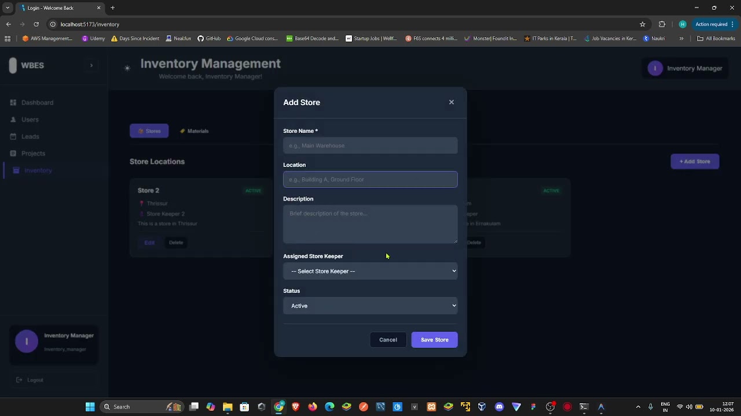This screenshot has width=741, height=416.
Task: Open Brave browser from the taskbar
Action: click(296, 407)
